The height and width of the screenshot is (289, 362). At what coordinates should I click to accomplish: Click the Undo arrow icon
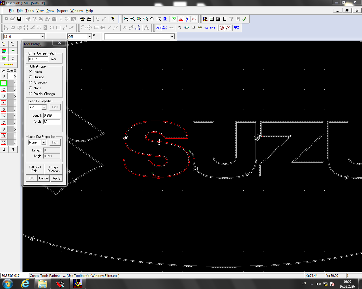pyautogui.click(x=179, y=28)
